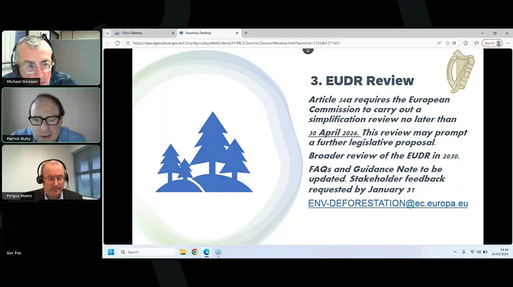
Task: Click 'requested by January 31' text
Action: pos(362,190)
